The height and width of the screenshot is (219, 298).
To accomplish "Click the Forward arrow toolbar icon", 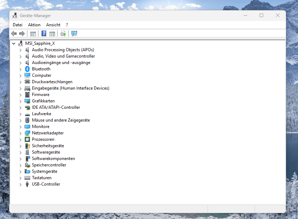I will pos(22,34).
